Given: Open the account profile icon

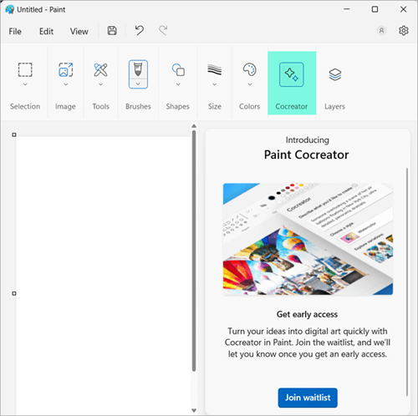Looking at the screenshot, I should point(381,30).
